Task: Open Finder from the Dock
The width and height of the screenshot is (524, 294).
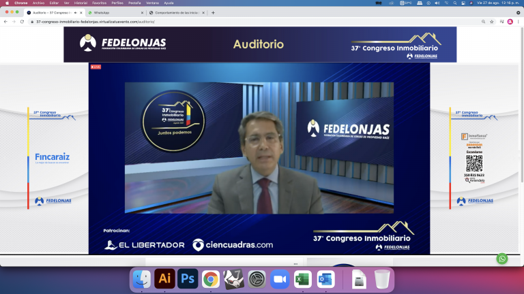Action: pos(142,279)
